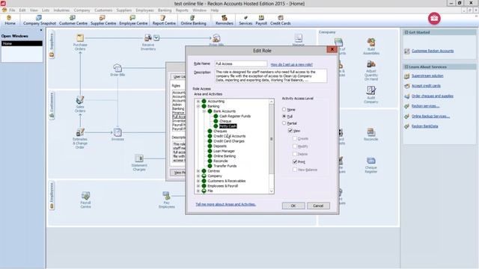Viewport: 479px width, 269px height.
Task: Open the File menu
Action: [x=12, y=10]
